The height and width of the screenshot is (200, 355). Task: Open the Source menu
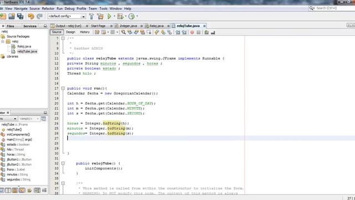[x=34, y=8]
